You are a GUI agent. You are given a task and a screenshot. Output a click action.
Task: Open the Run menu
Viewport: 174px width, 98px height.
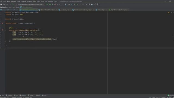pos(38,1)
